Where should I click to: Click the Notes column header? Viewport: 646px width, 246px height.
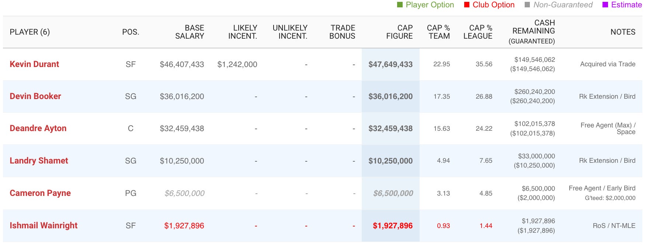[623, 32]
